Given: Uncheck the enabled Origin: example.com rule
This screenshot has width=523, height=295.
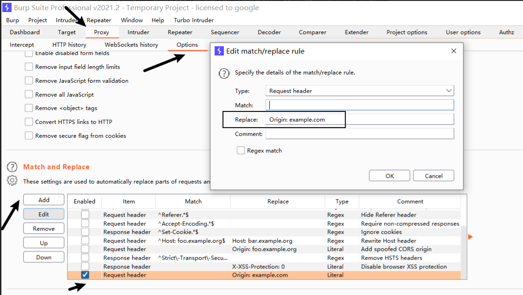Looking at the screenshot, I should point(85,275).
